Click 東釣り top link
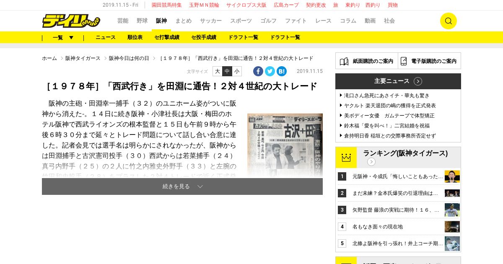503x264 pixels. [x=353, y=5]
